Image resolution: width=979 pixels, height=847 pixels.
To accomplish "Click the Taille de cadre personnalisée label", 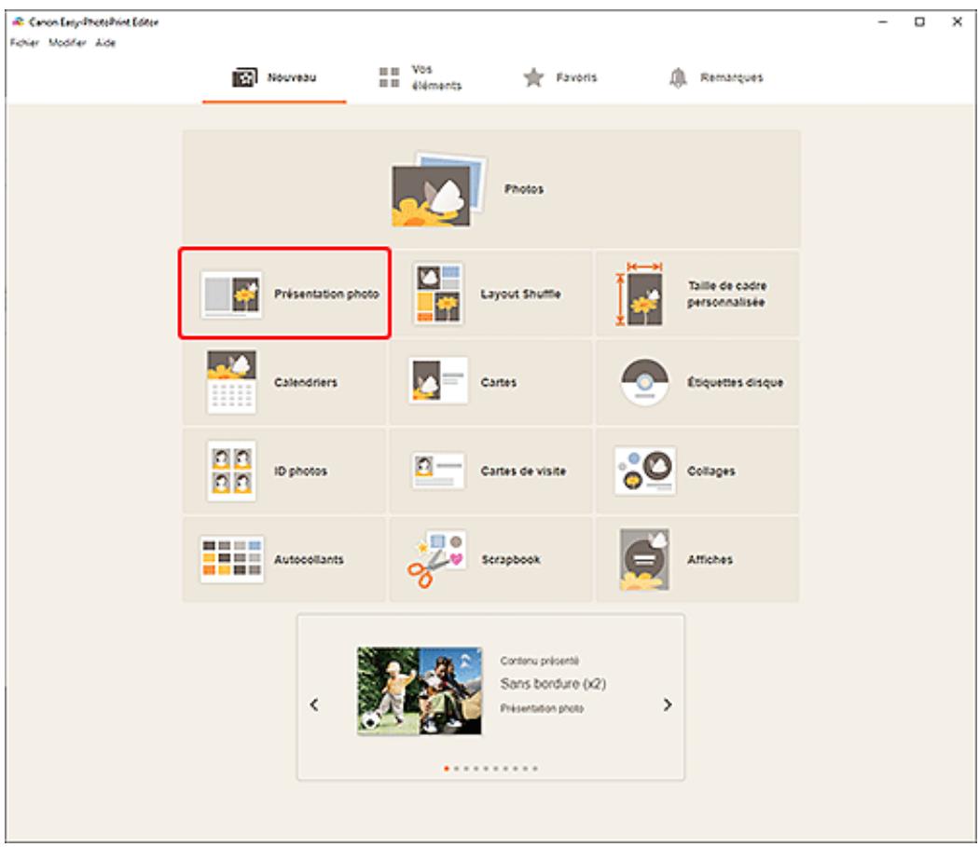I will 726,294.
